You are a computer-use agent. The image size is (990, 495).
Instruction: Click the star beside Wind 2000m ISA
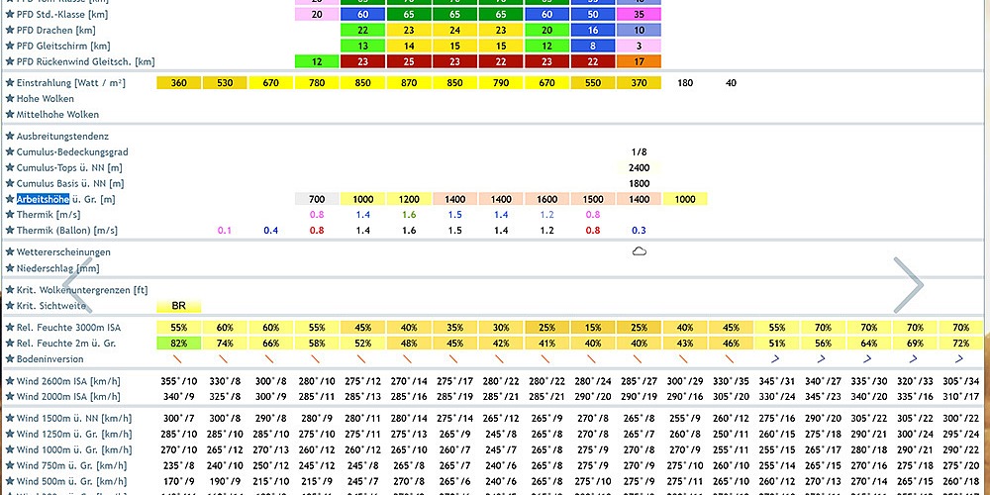[10, 397]
